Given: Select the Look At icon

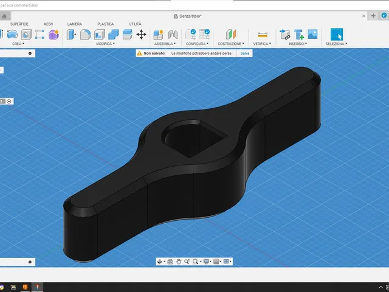Looking at the screenshot, I should 170,262.
